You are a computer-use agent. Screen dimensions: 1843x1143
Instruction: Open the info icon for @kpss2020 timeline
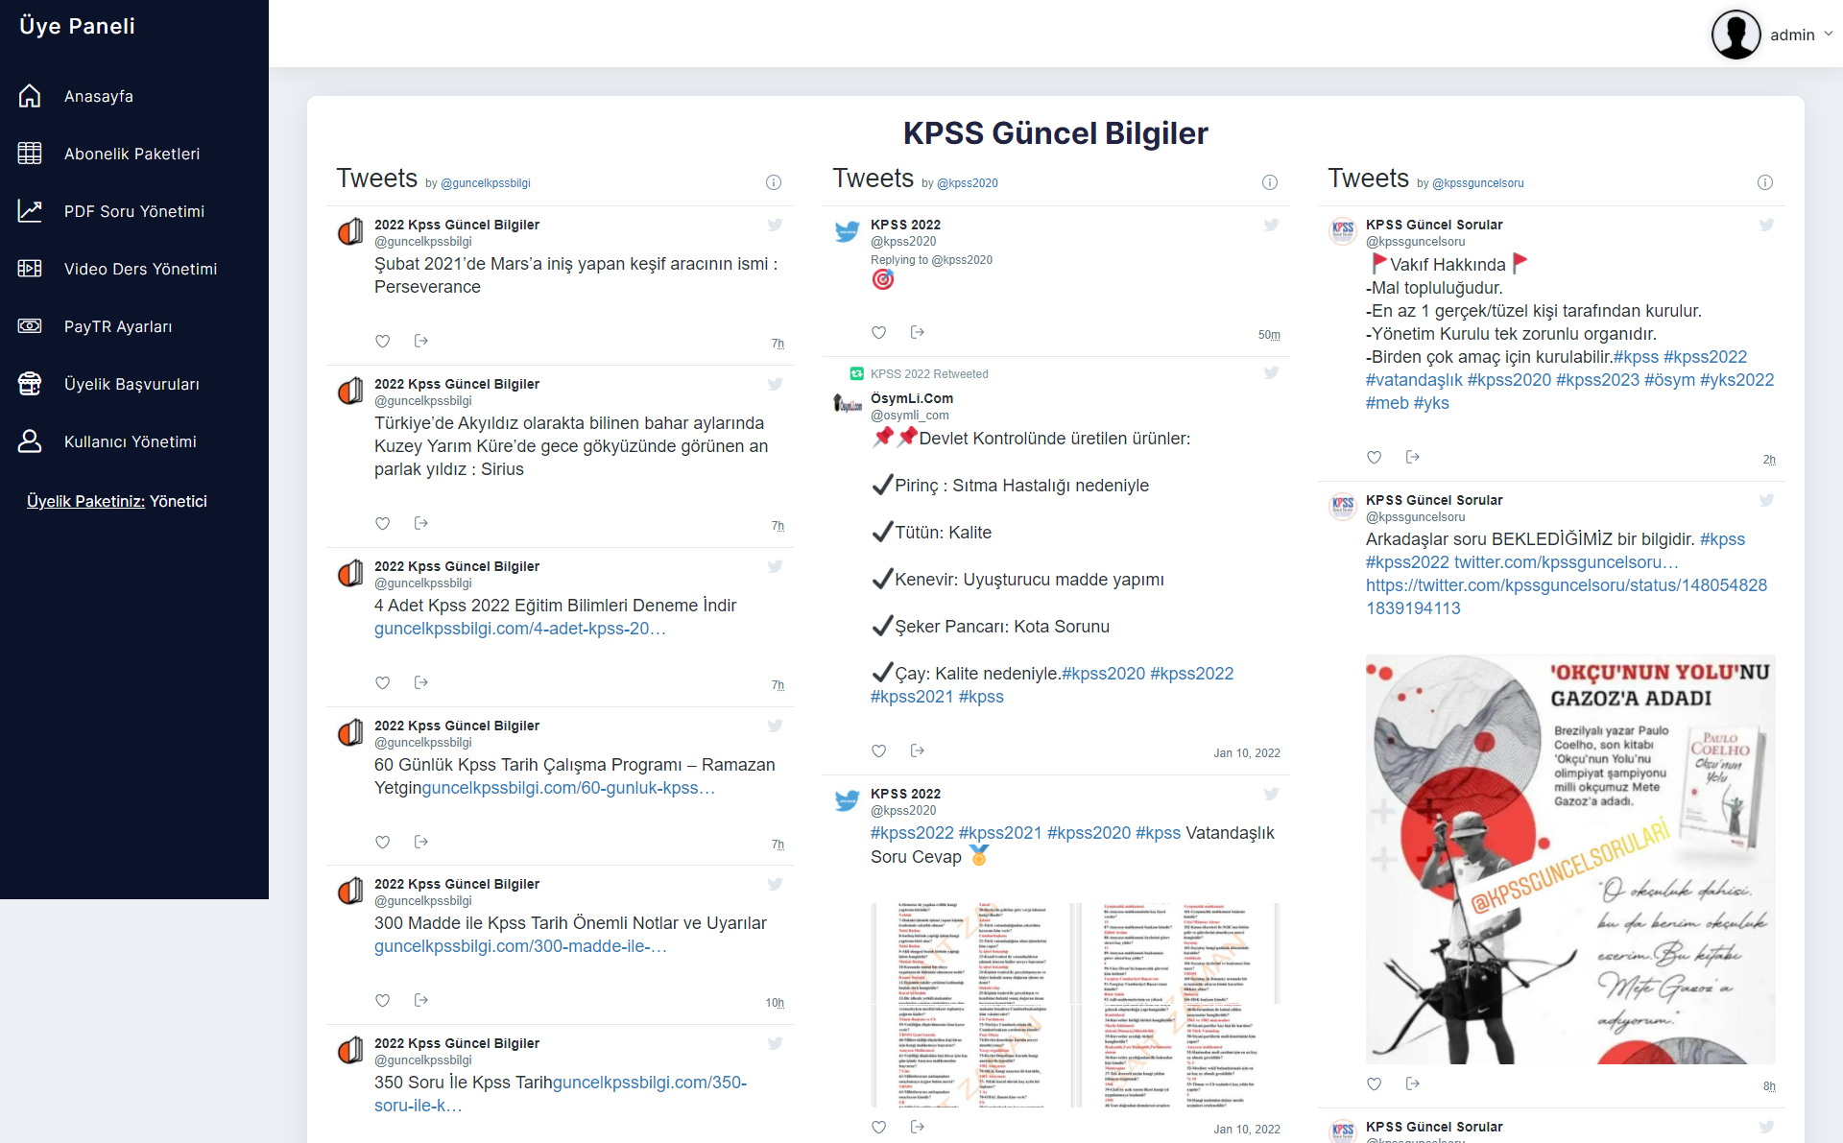click(x=1270, y=182)
